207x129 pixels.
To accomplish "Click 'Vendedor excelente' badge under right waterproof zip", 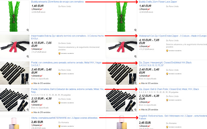I will coord(174,51).
